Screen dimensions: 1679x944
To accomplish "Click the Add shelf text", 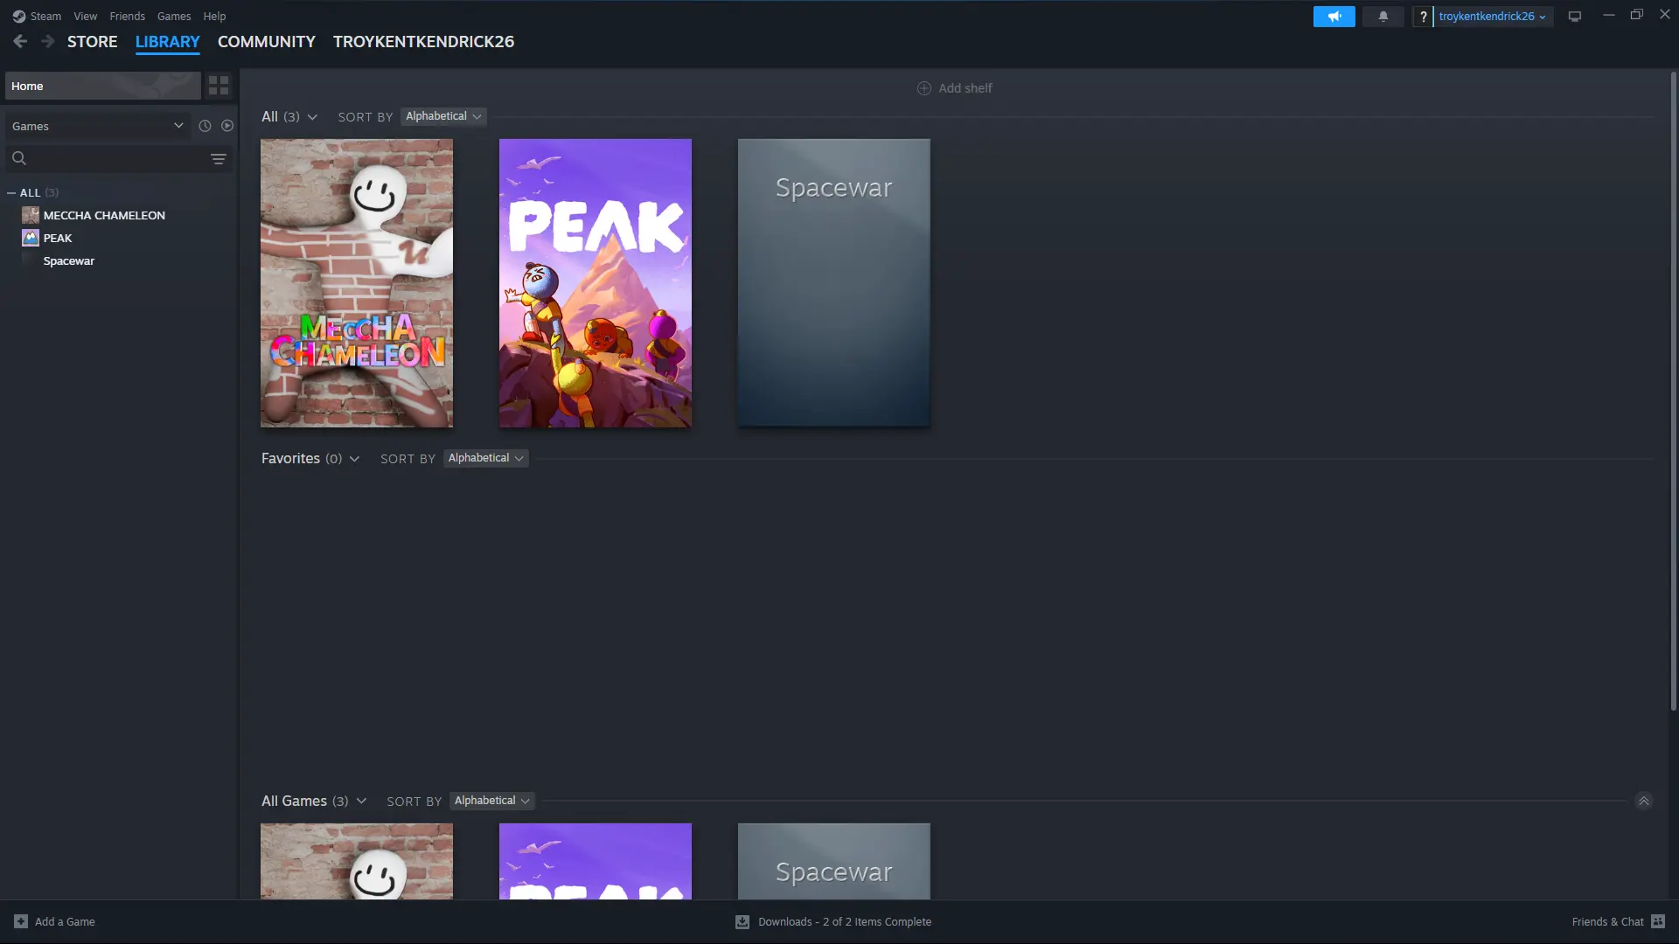I will tap(965, 88).
